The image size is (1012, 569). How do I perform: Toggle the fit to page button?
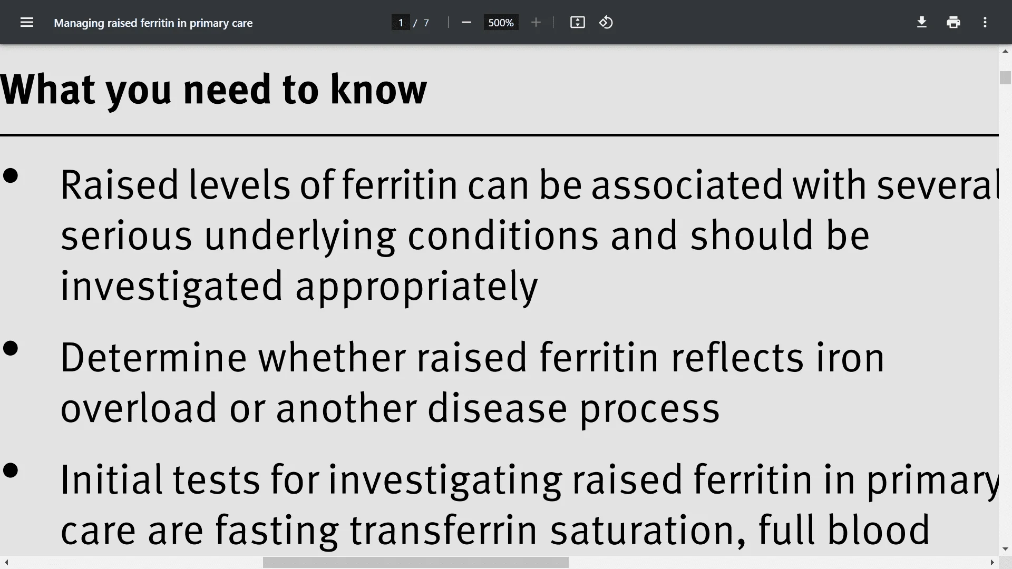pos(578,23)
